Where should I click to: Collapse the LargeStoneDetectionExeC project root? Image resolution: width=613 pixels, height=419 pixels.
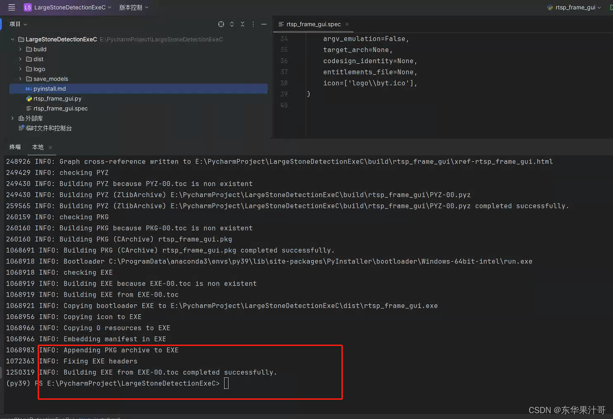[12, 39]
